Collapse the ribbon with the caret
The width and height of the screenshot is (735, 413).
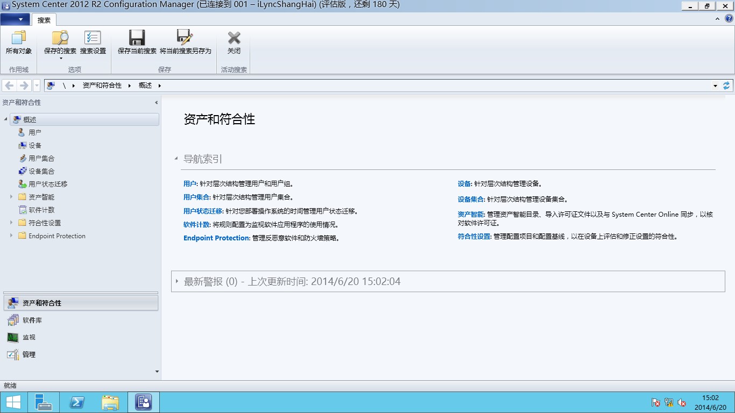(717, 19)
